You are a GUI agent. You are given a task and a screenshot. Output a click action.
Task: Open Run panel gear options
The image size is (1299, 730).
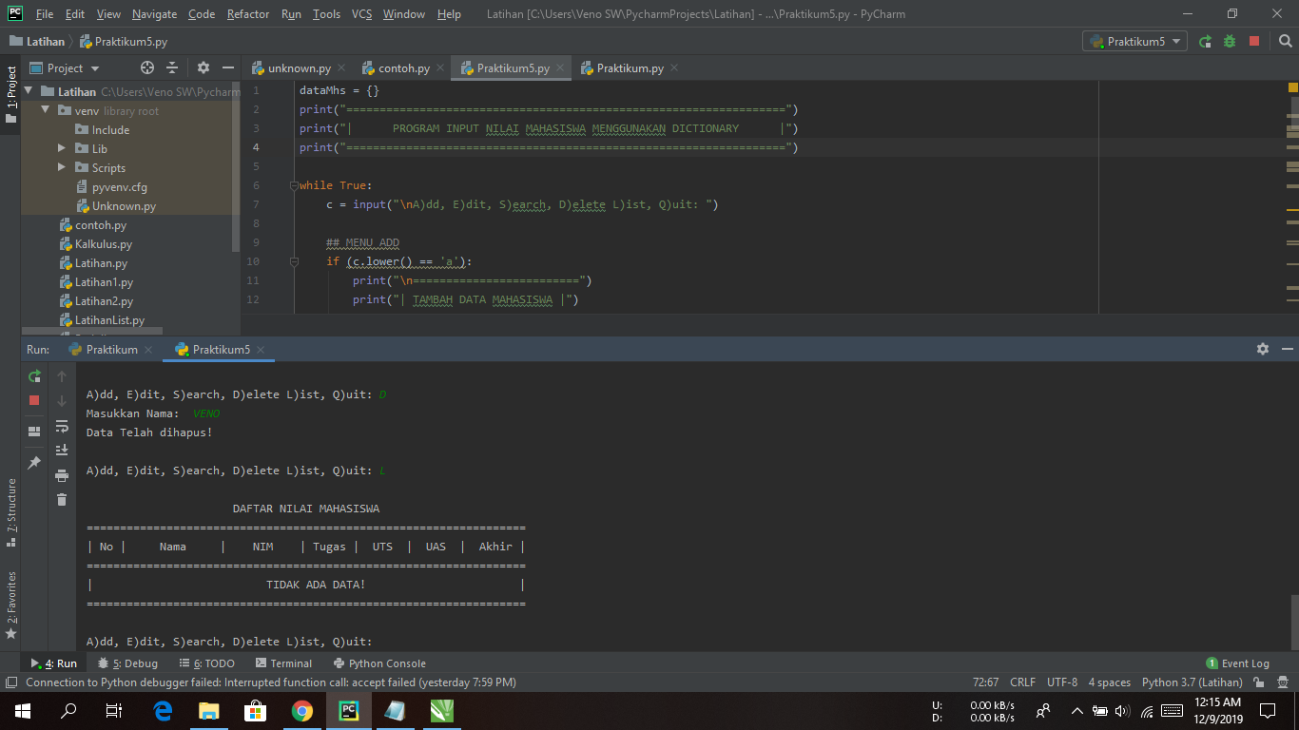click(1263, 349)
